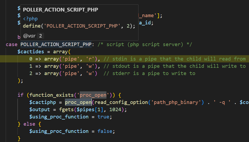Click the read_config_option function name
Screen dimensions: 249x142
[x=121, y=102]
